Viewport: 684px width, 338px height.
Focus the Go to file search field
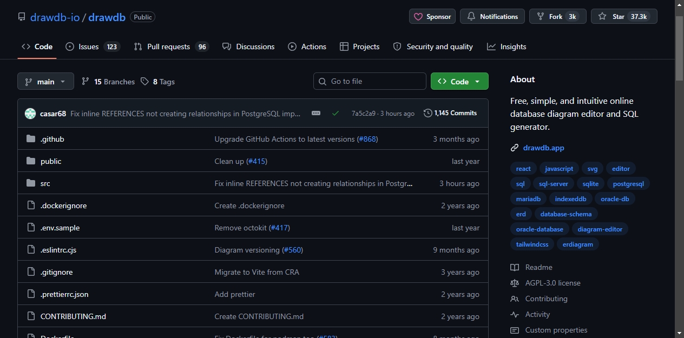tap(370, 81)
